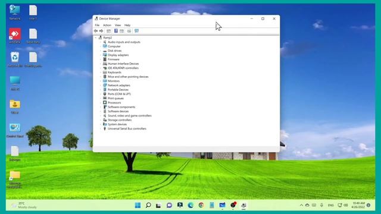The image size is (381, 214).
Task: Open the network and volume quick settings
Action: (x=343, y=205)
